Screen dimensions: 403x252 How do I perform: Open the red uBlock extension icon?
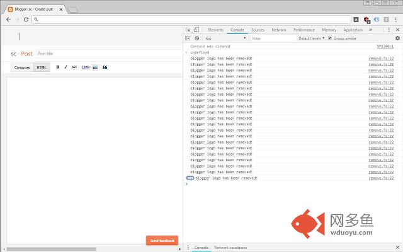(x=366, y=20)
